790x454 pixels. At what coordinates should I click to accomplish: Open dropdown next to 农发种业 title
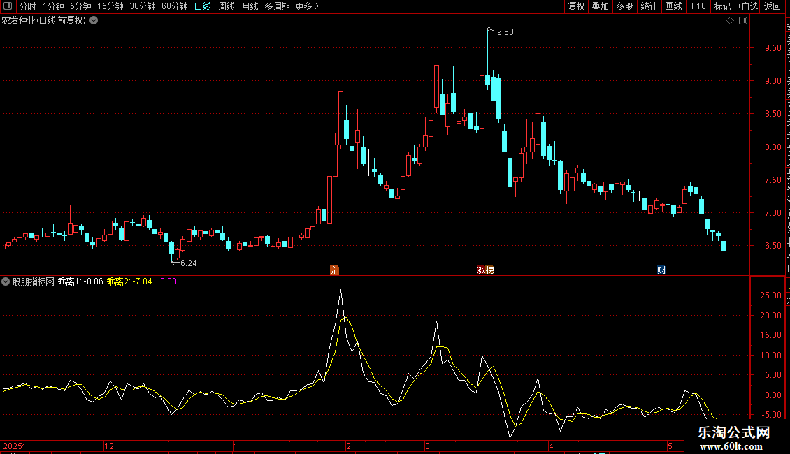tap(94, 21)
